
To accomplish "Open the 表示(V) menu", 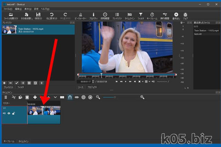I will tap(27, 9).
